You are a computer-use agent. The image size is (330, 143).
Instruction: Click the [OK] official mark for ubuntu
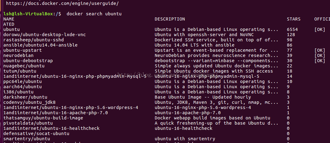[x=320, y=29]
